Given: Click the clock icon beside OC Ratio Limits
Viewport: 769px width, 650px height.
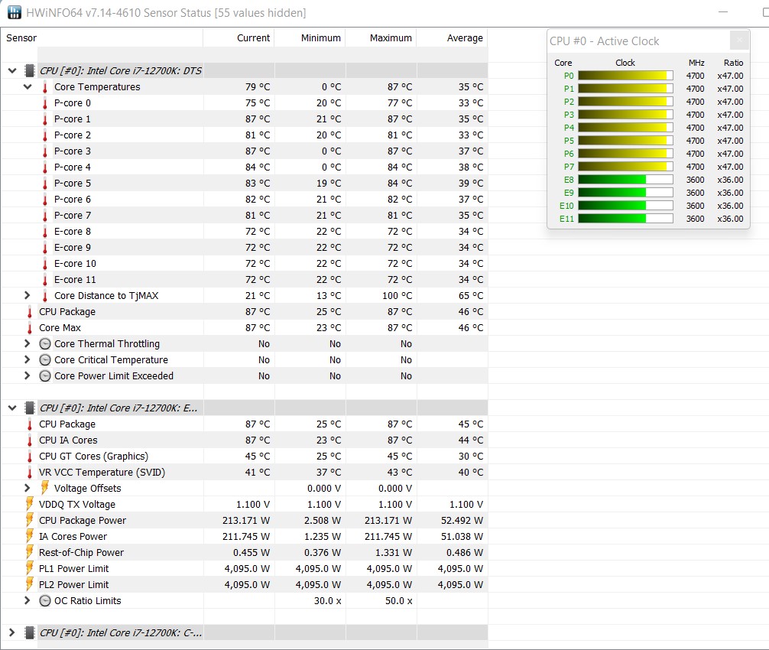Looking at the screenshot, I should point(44,601).
